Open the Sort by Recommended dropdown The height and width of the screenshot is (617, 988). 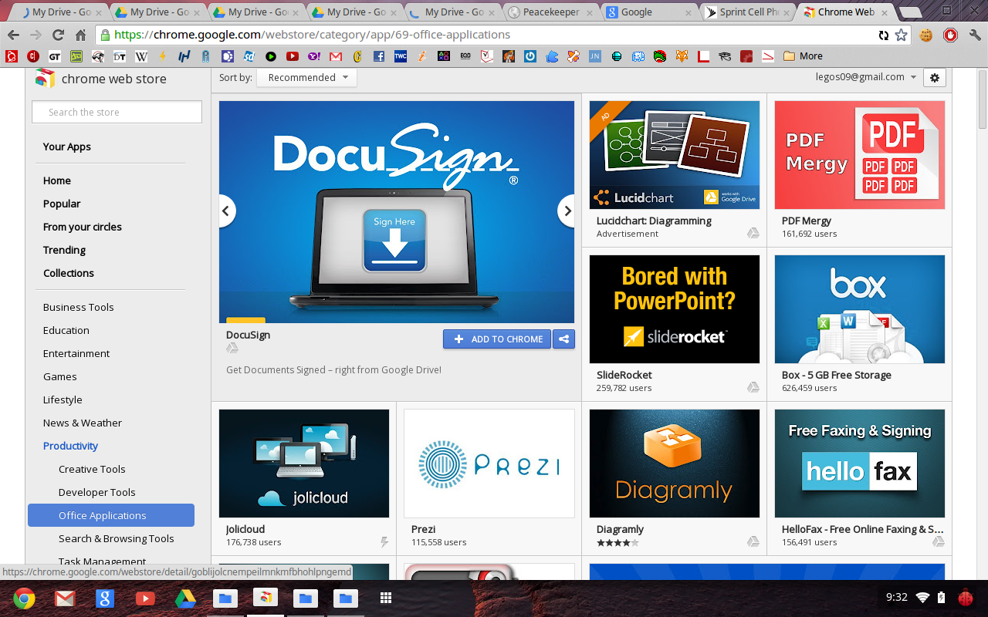307,77
